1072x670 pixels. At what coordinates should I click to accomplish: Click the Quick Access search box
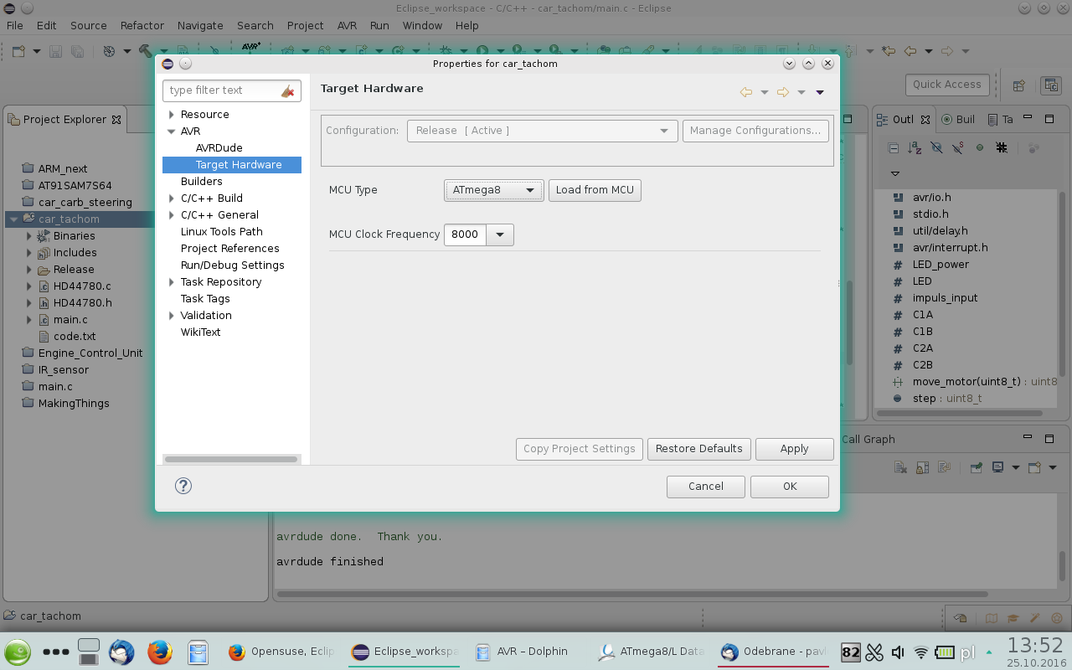pyautogui.click(x=946, y=85)
